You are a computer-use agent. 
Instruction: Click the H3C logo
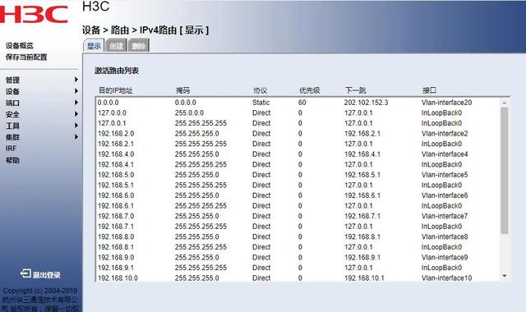[x=34, y=15]
